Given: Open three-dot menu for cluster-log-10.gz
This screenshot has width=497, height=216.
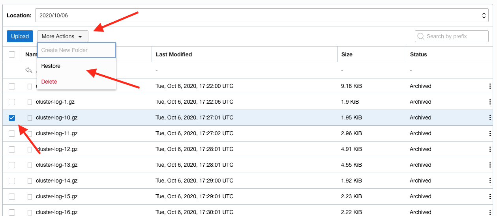Looking at the screenshot, I should point(490,117).
